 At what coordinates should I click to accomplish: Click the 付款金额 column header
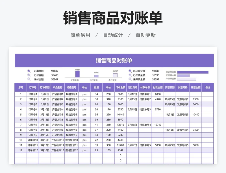(158, 87)
